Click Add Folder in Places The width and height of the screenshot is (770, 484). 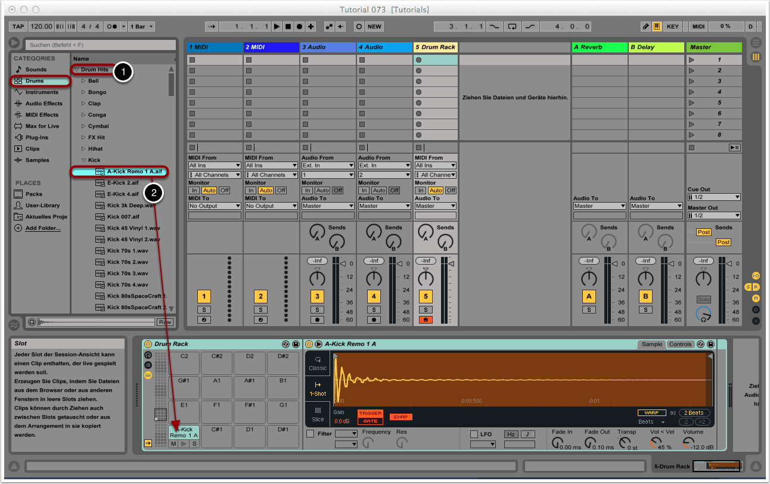click(x=42, y=228)
